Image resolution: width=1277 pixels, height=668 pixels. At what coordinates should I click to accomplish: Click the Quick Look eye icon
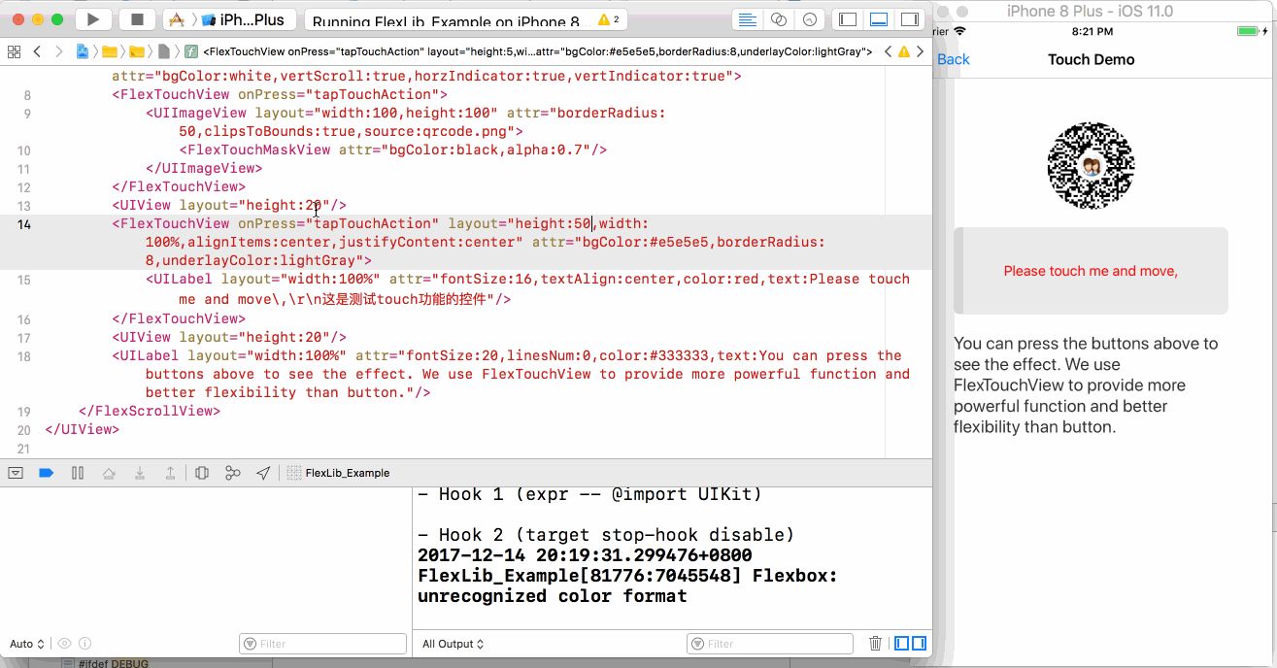point(64,644)
